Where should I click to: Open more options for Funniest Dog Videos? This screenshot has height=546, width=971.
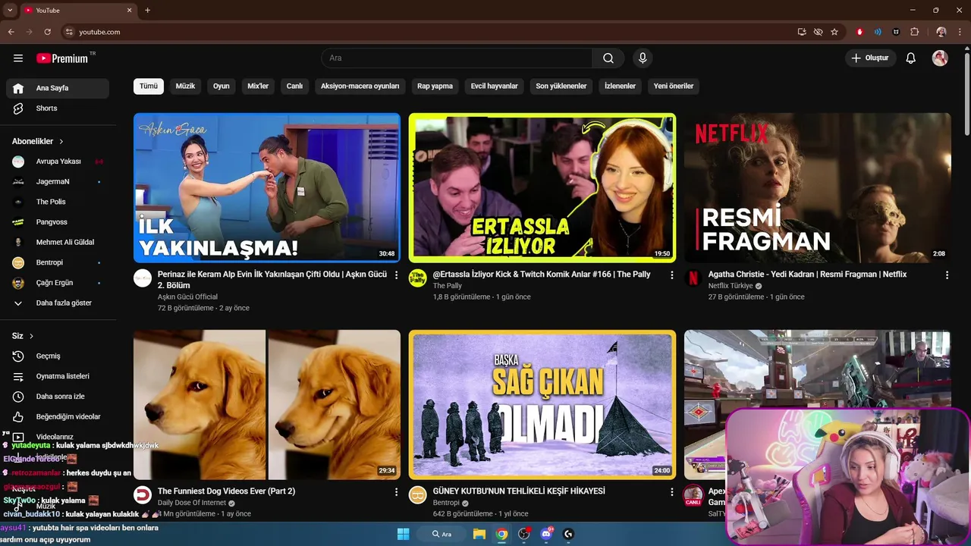(396, 492)
